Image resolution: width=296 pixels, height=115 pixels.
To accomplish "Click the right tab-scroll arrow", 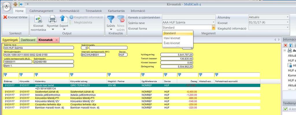I will pos(279,40).
